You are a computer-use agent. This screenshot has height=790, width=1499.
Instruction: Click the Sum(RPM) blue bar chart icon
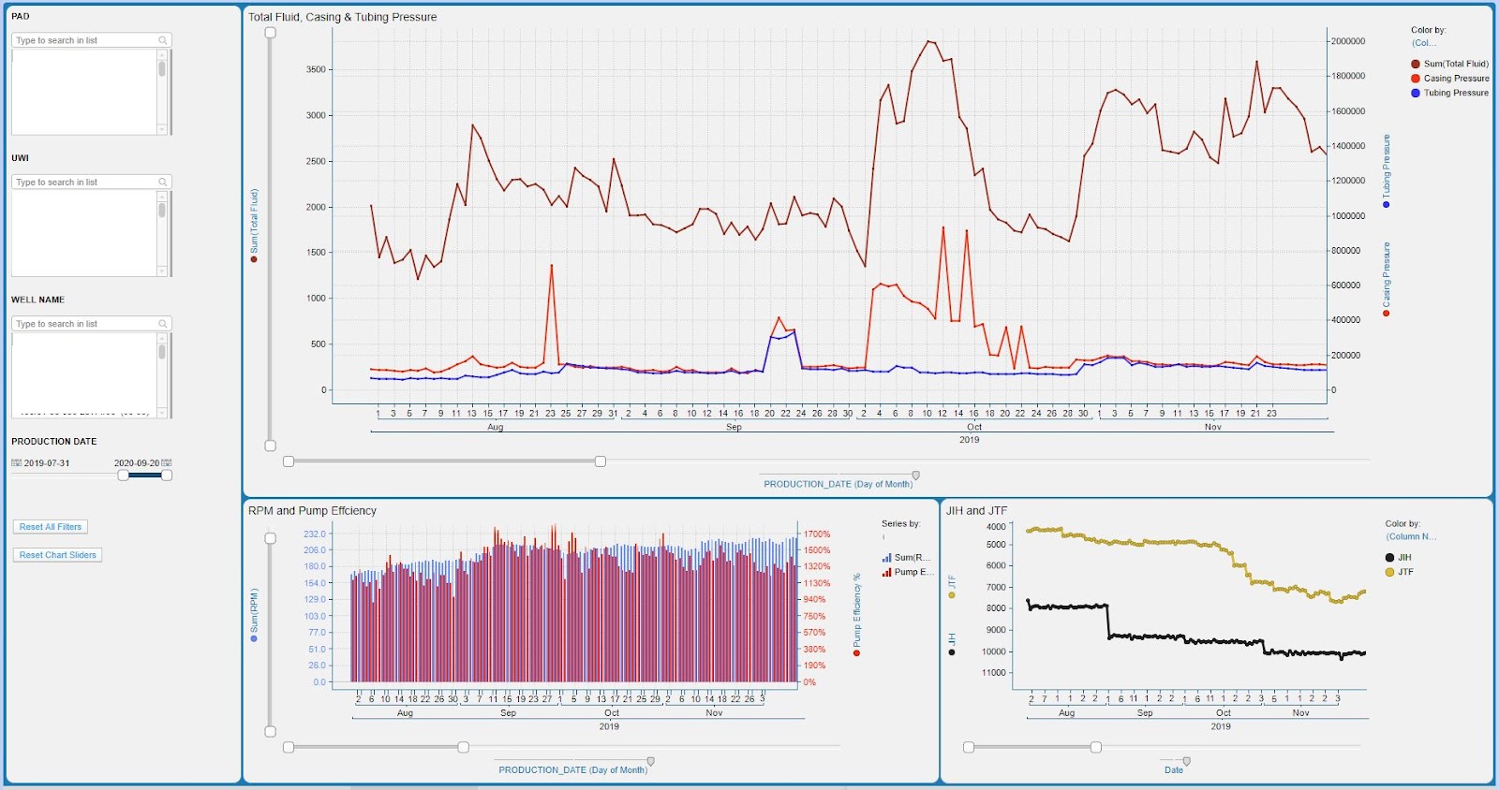(x=886, y=558)
